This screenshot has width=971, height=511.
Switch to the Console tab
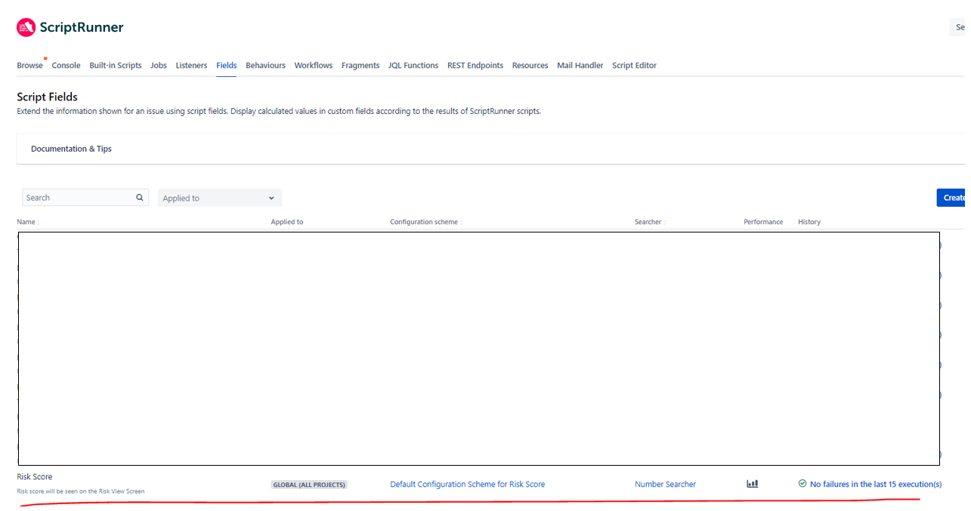66,66
